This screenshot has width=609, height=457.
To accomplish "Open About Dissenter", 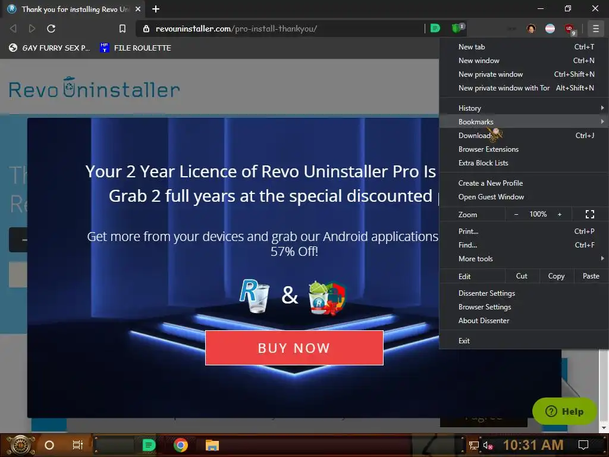I will (523, 321).
